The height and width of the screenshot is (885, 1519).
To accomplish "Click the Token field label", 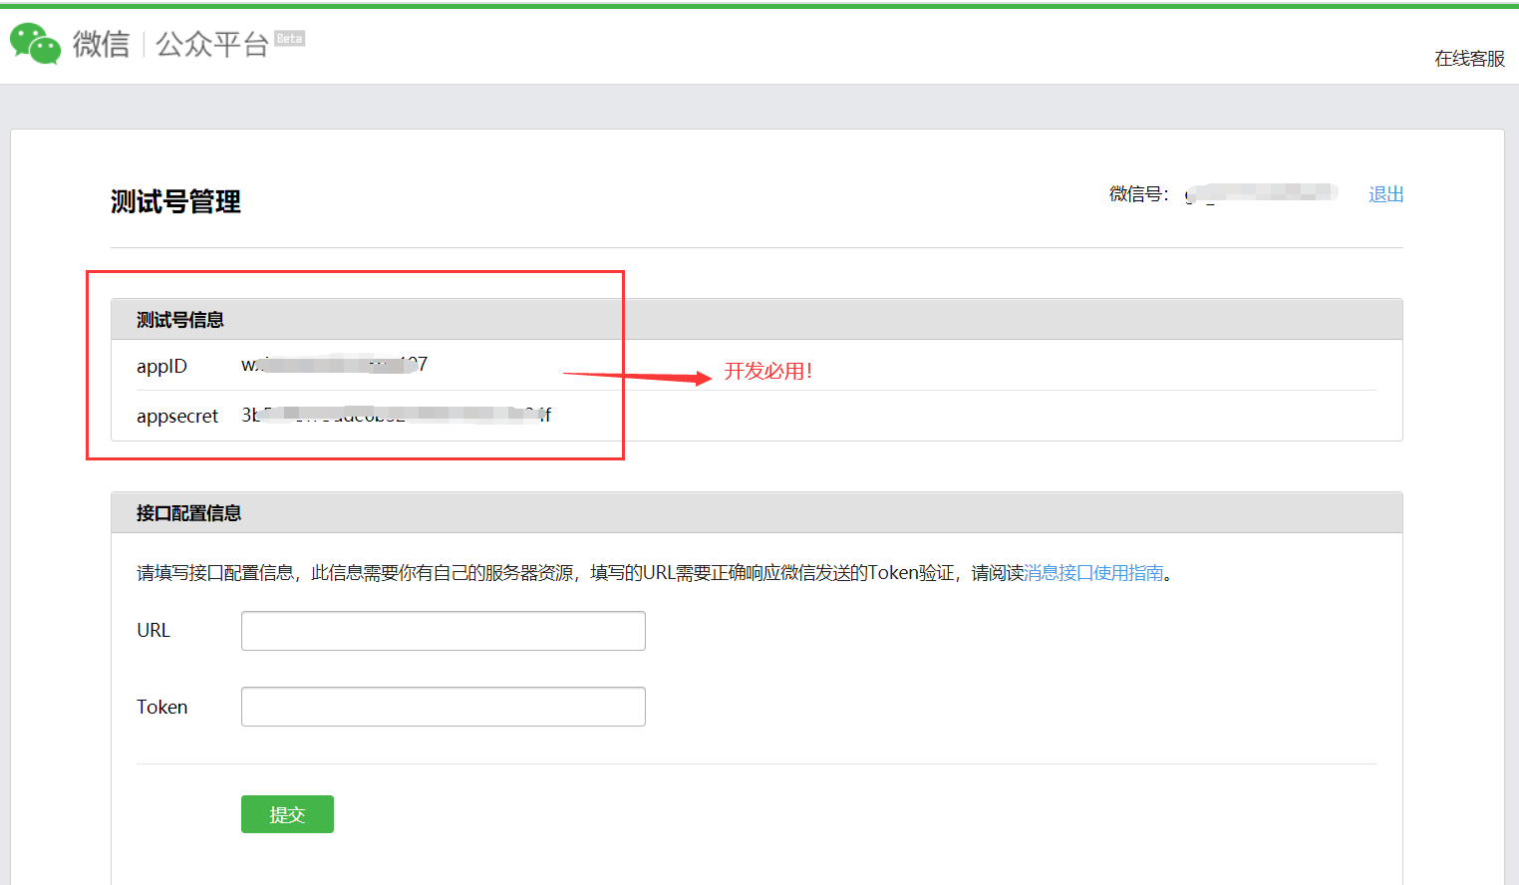I will coord(161,707).
